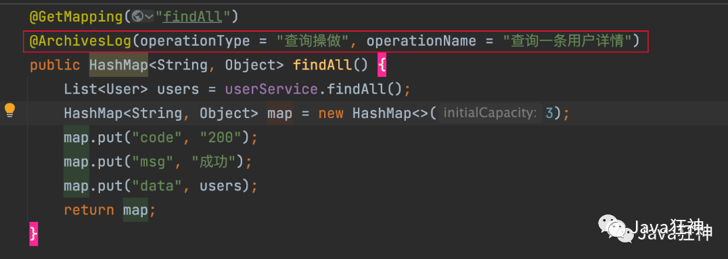Click the highlighted map variable declaration

point(280,113)
